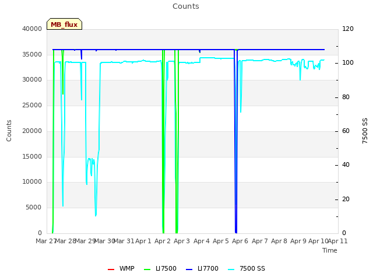Click the 60 right axis tick label
The image size is (373, 280).
click(346, 131)
